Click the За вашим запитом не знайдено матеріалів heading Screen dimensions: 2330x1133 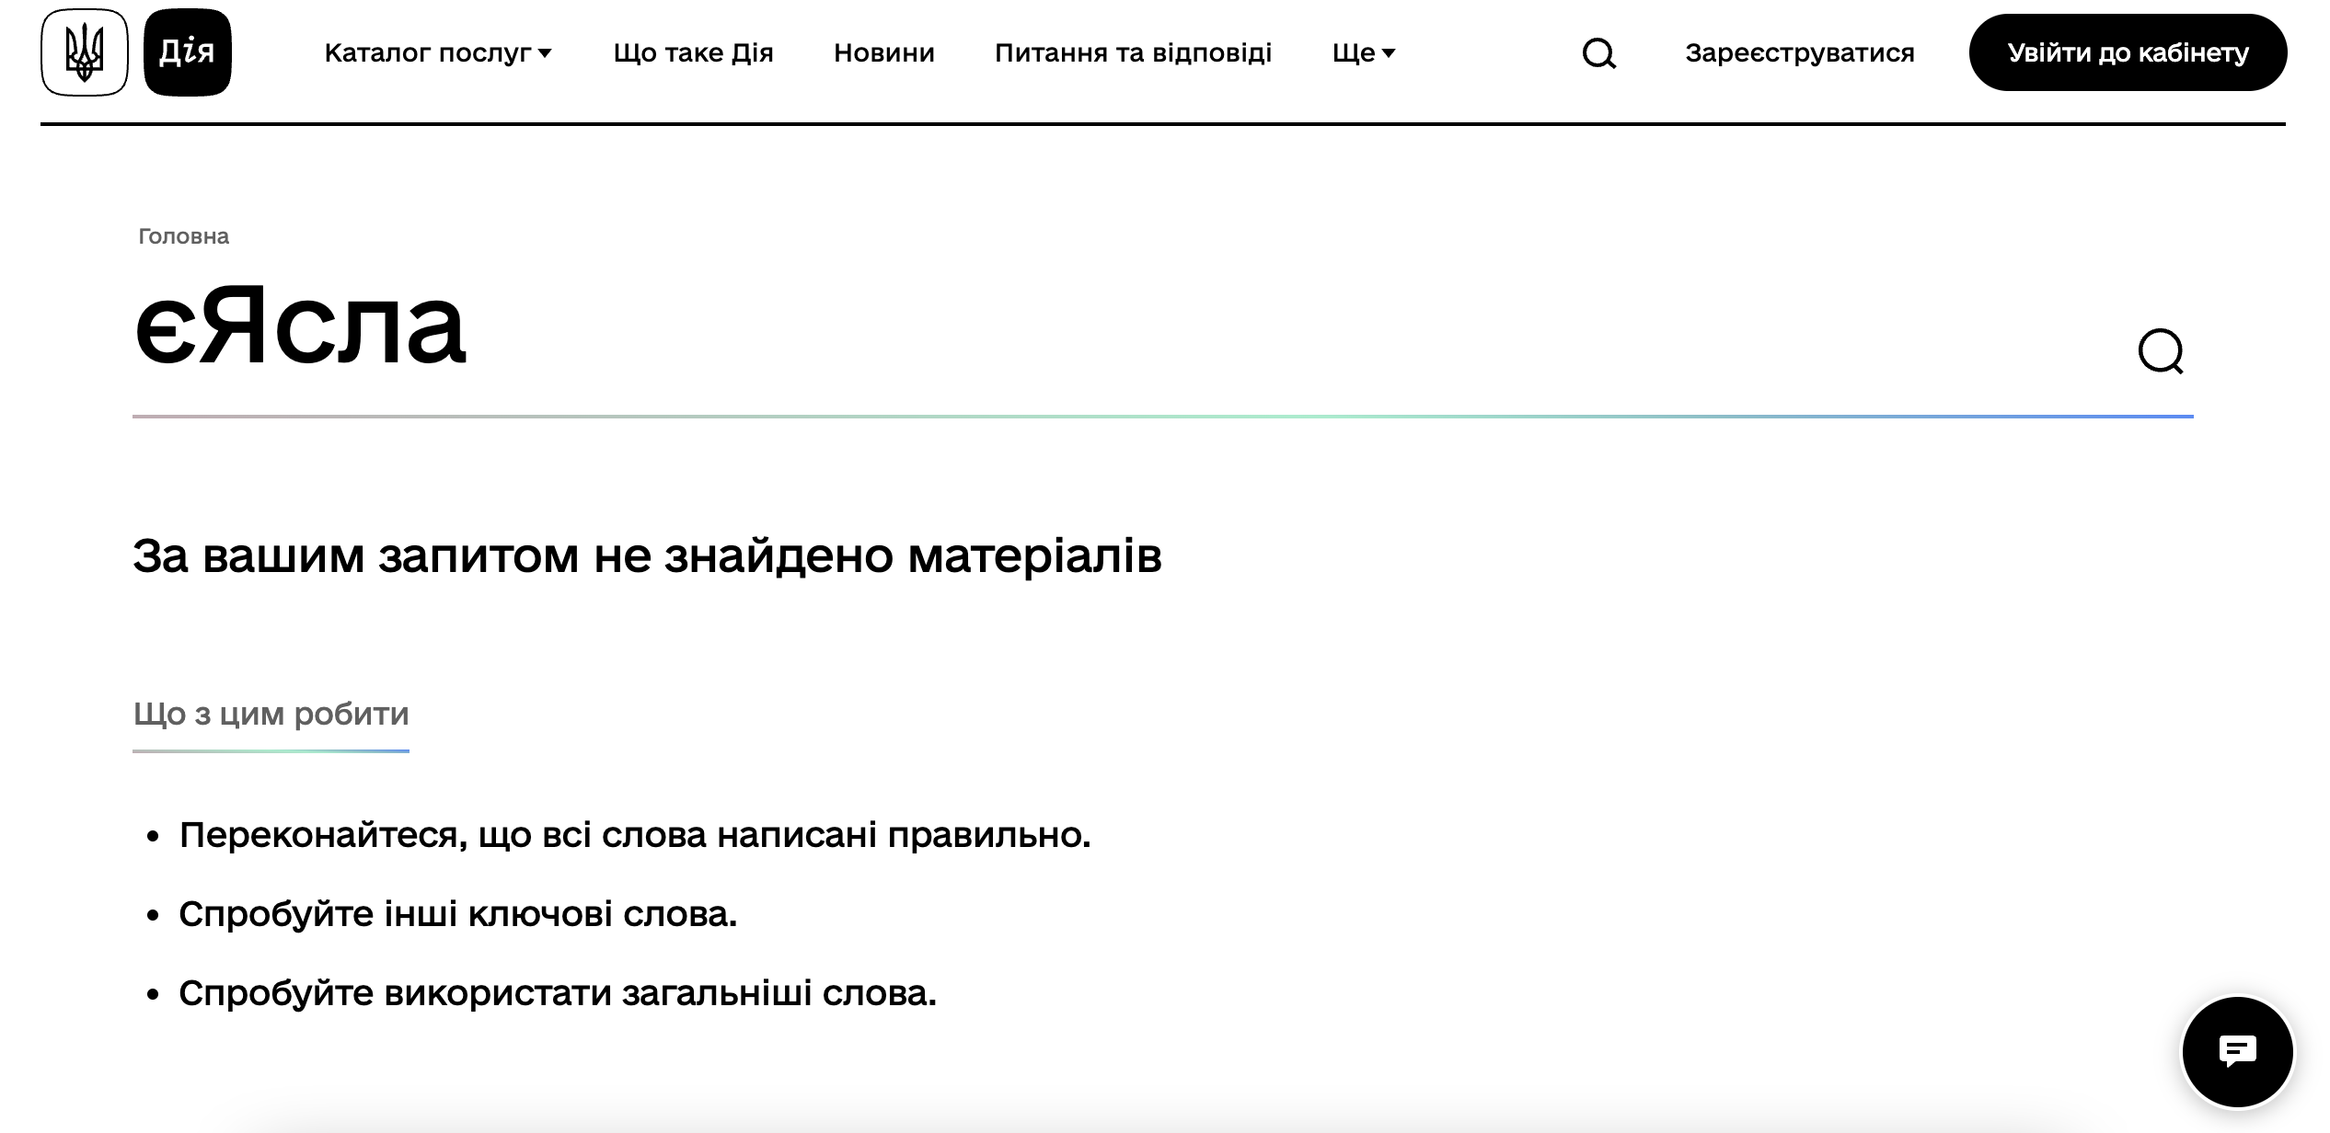647,556
